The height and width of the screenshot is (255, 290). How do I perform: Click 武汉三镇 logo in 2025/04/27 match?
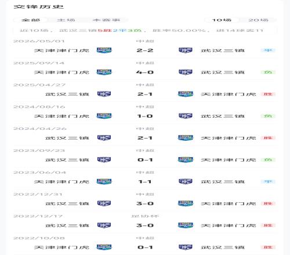pyautogui.click(x=104, y=94)
